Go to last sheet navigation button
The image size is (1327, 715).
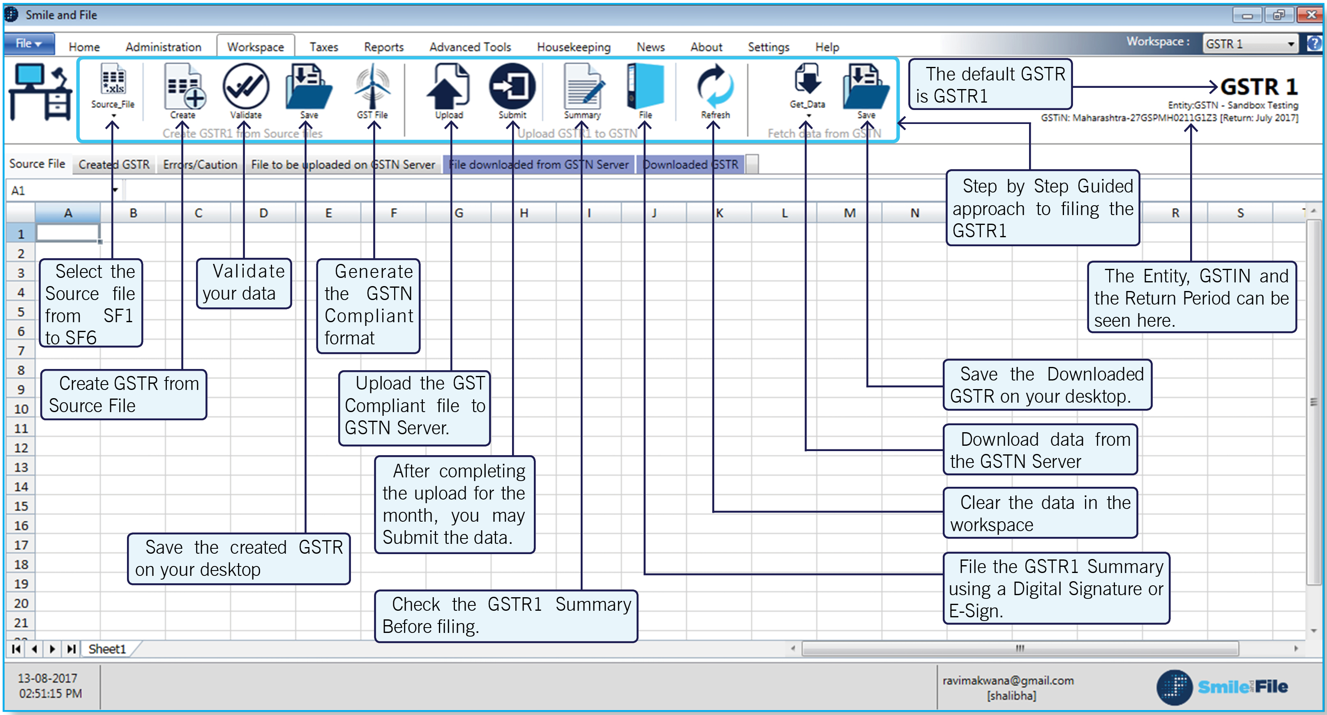point(71,649)
